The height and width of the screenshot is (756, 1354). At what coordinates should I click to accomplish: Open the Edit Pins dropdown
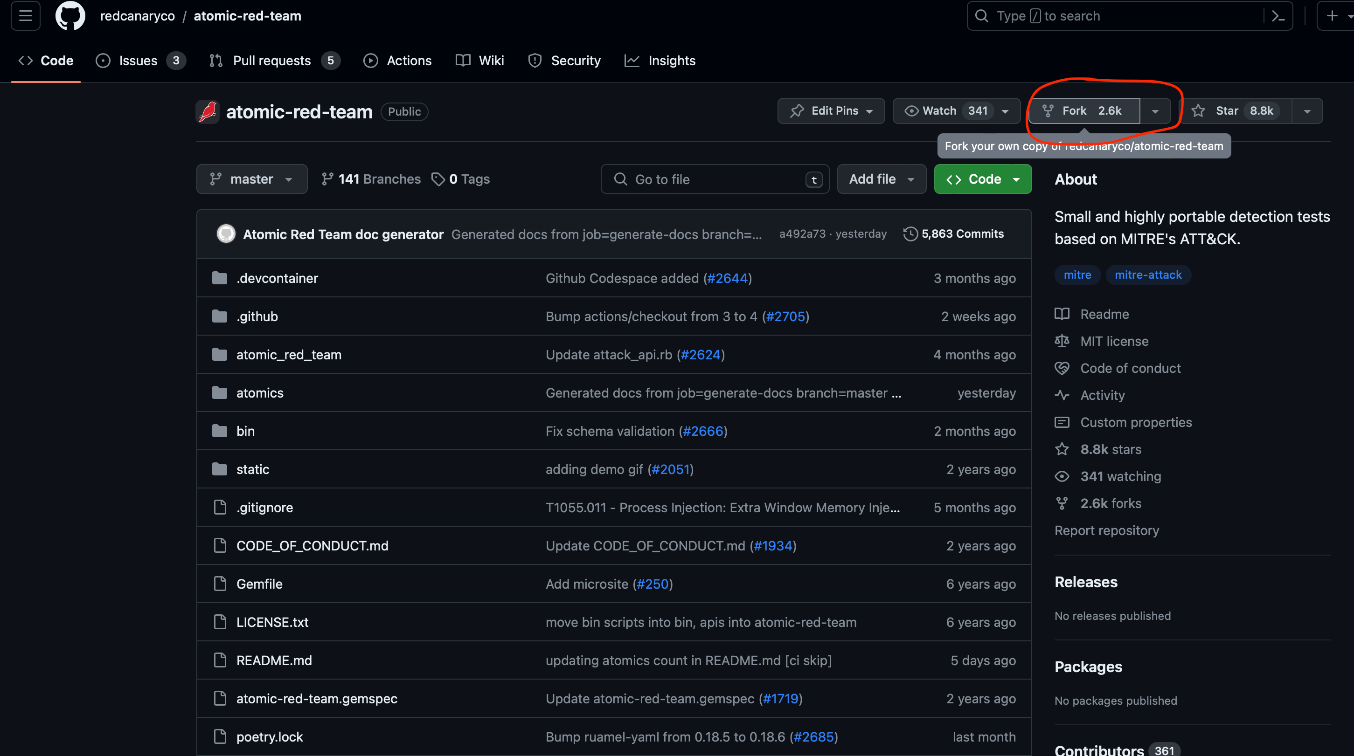pyautogui.click(x=831, y=111)
